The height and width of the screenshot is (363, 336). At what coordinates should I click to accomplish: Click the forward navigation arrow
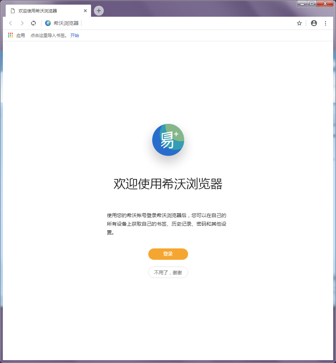point(22,23)
